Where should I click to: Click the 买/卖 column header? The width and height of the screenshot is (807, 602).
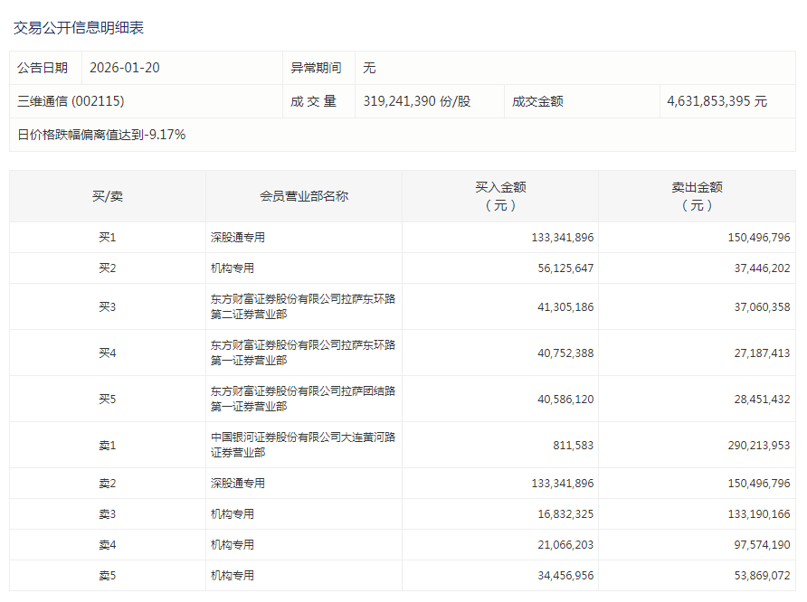[108, 196]
